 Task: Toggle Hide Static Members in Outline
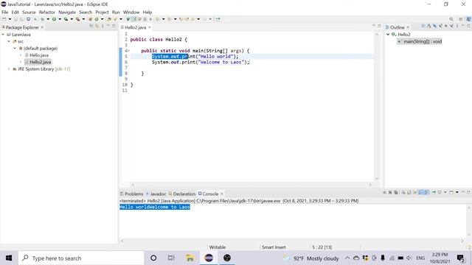pyautogui.click(x=440, y=26)
